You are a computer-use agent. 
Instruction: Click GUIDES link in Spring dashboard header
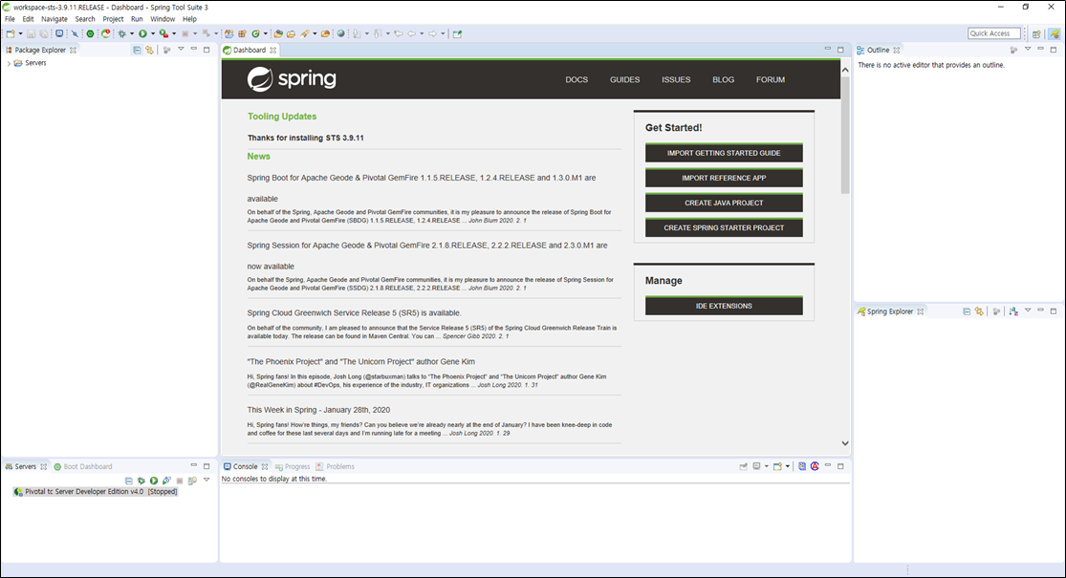[624, 79]
